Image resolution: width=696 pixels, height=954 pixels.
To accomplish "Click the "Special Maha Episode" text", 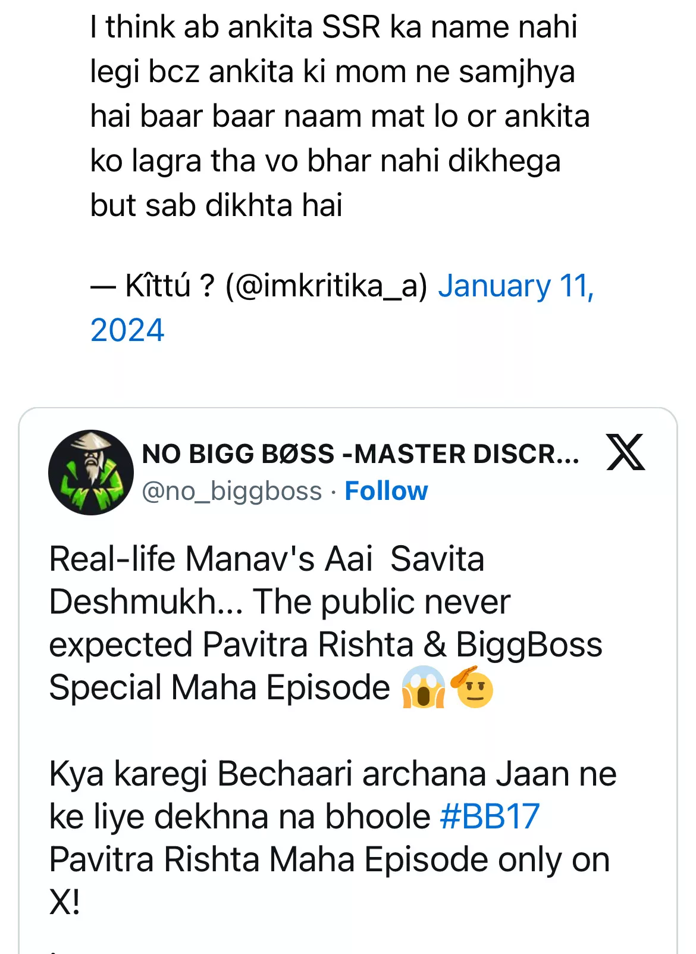I will [x=220, y=688].
